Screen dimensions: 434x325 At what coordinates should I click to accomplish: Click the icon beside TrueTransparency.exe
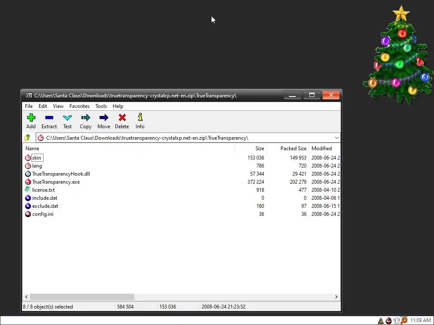tap(28, 182)
